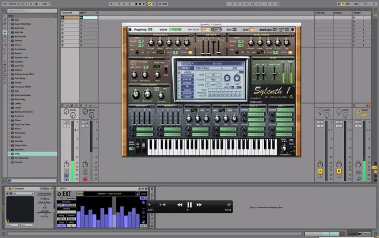Click the Filter Control Cutoff knob in Sylenth1
379x238 pixels.
tap(136, 95)
